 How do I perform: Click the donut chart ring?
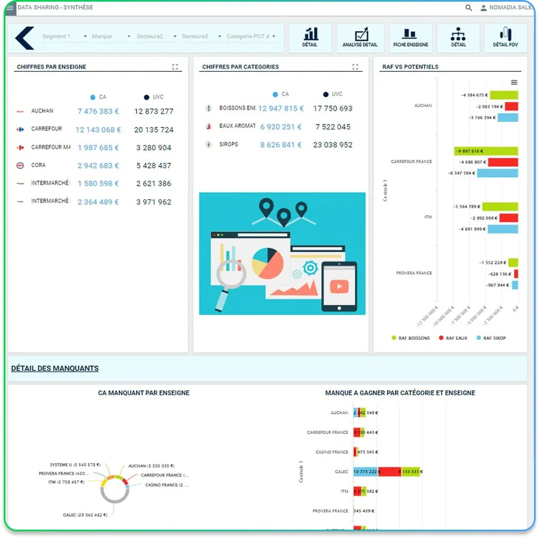114,488
